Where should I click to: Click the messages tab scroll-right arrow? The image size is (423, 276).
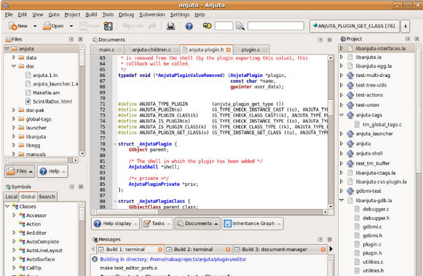tap(331, 249)
